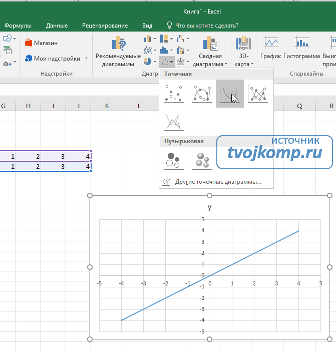
Task: Open the Рецензирование tab
Action: [105, 26]
